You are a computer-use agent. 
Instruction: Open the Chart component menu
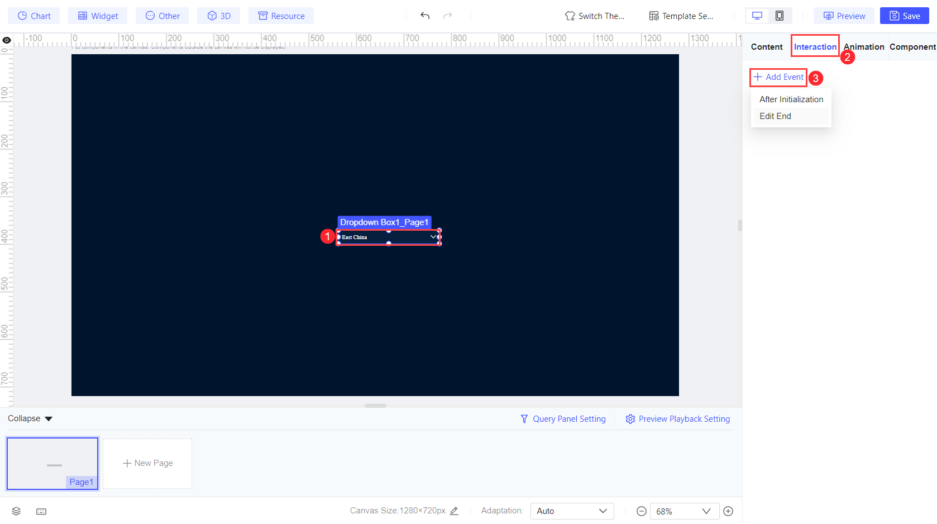coord(33,16)
